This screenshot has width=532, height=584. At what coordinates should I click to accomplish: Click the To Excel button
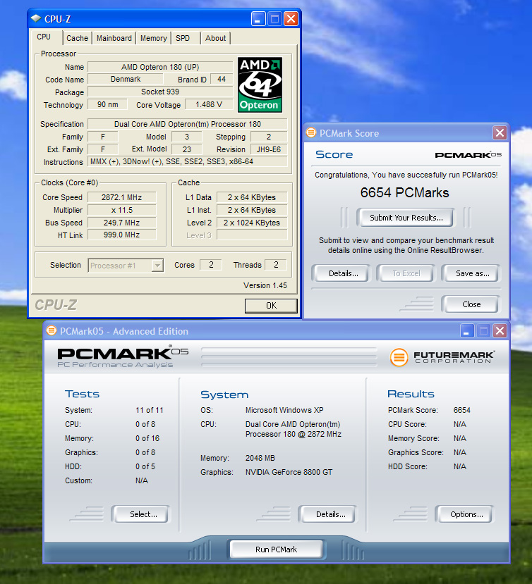point(406,273)
